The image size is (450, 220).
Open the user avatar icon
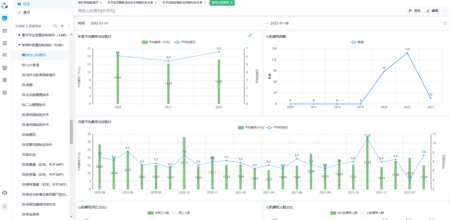coord(4,206)
